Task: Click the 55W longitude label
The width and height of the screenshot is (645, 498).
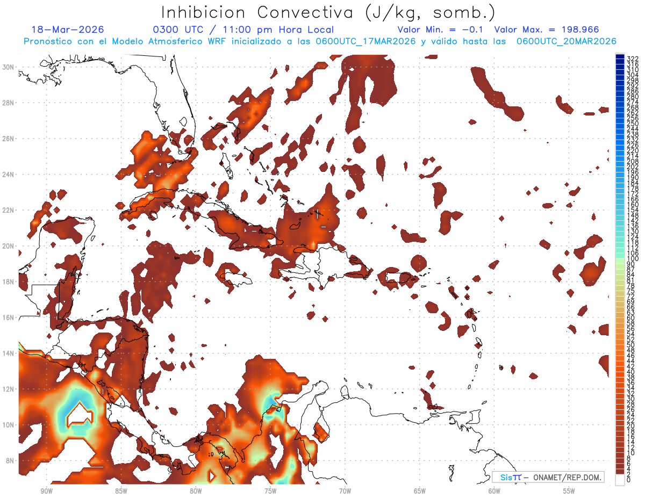Action: point(569,491)
